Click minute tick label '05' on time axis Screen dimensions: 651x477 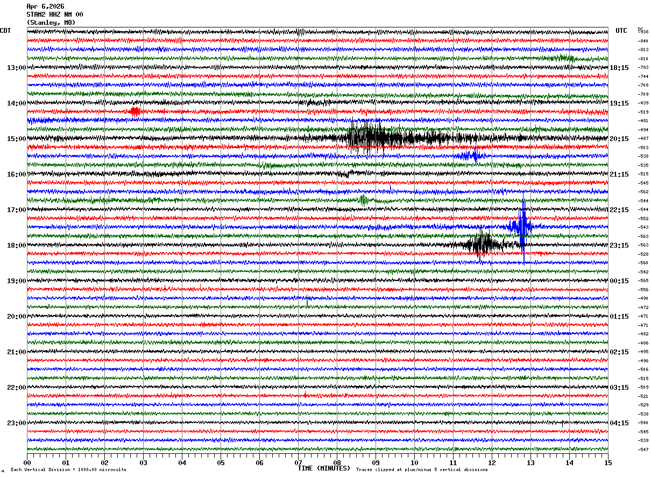221,462
